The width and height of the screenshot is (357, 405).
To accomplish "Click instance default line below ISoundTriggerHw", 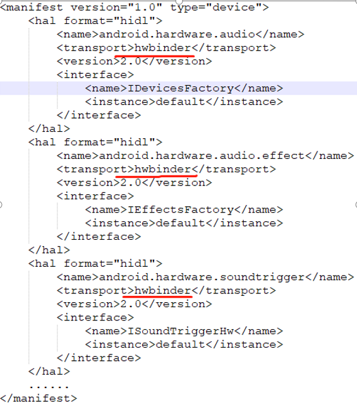I will (184, 344).
